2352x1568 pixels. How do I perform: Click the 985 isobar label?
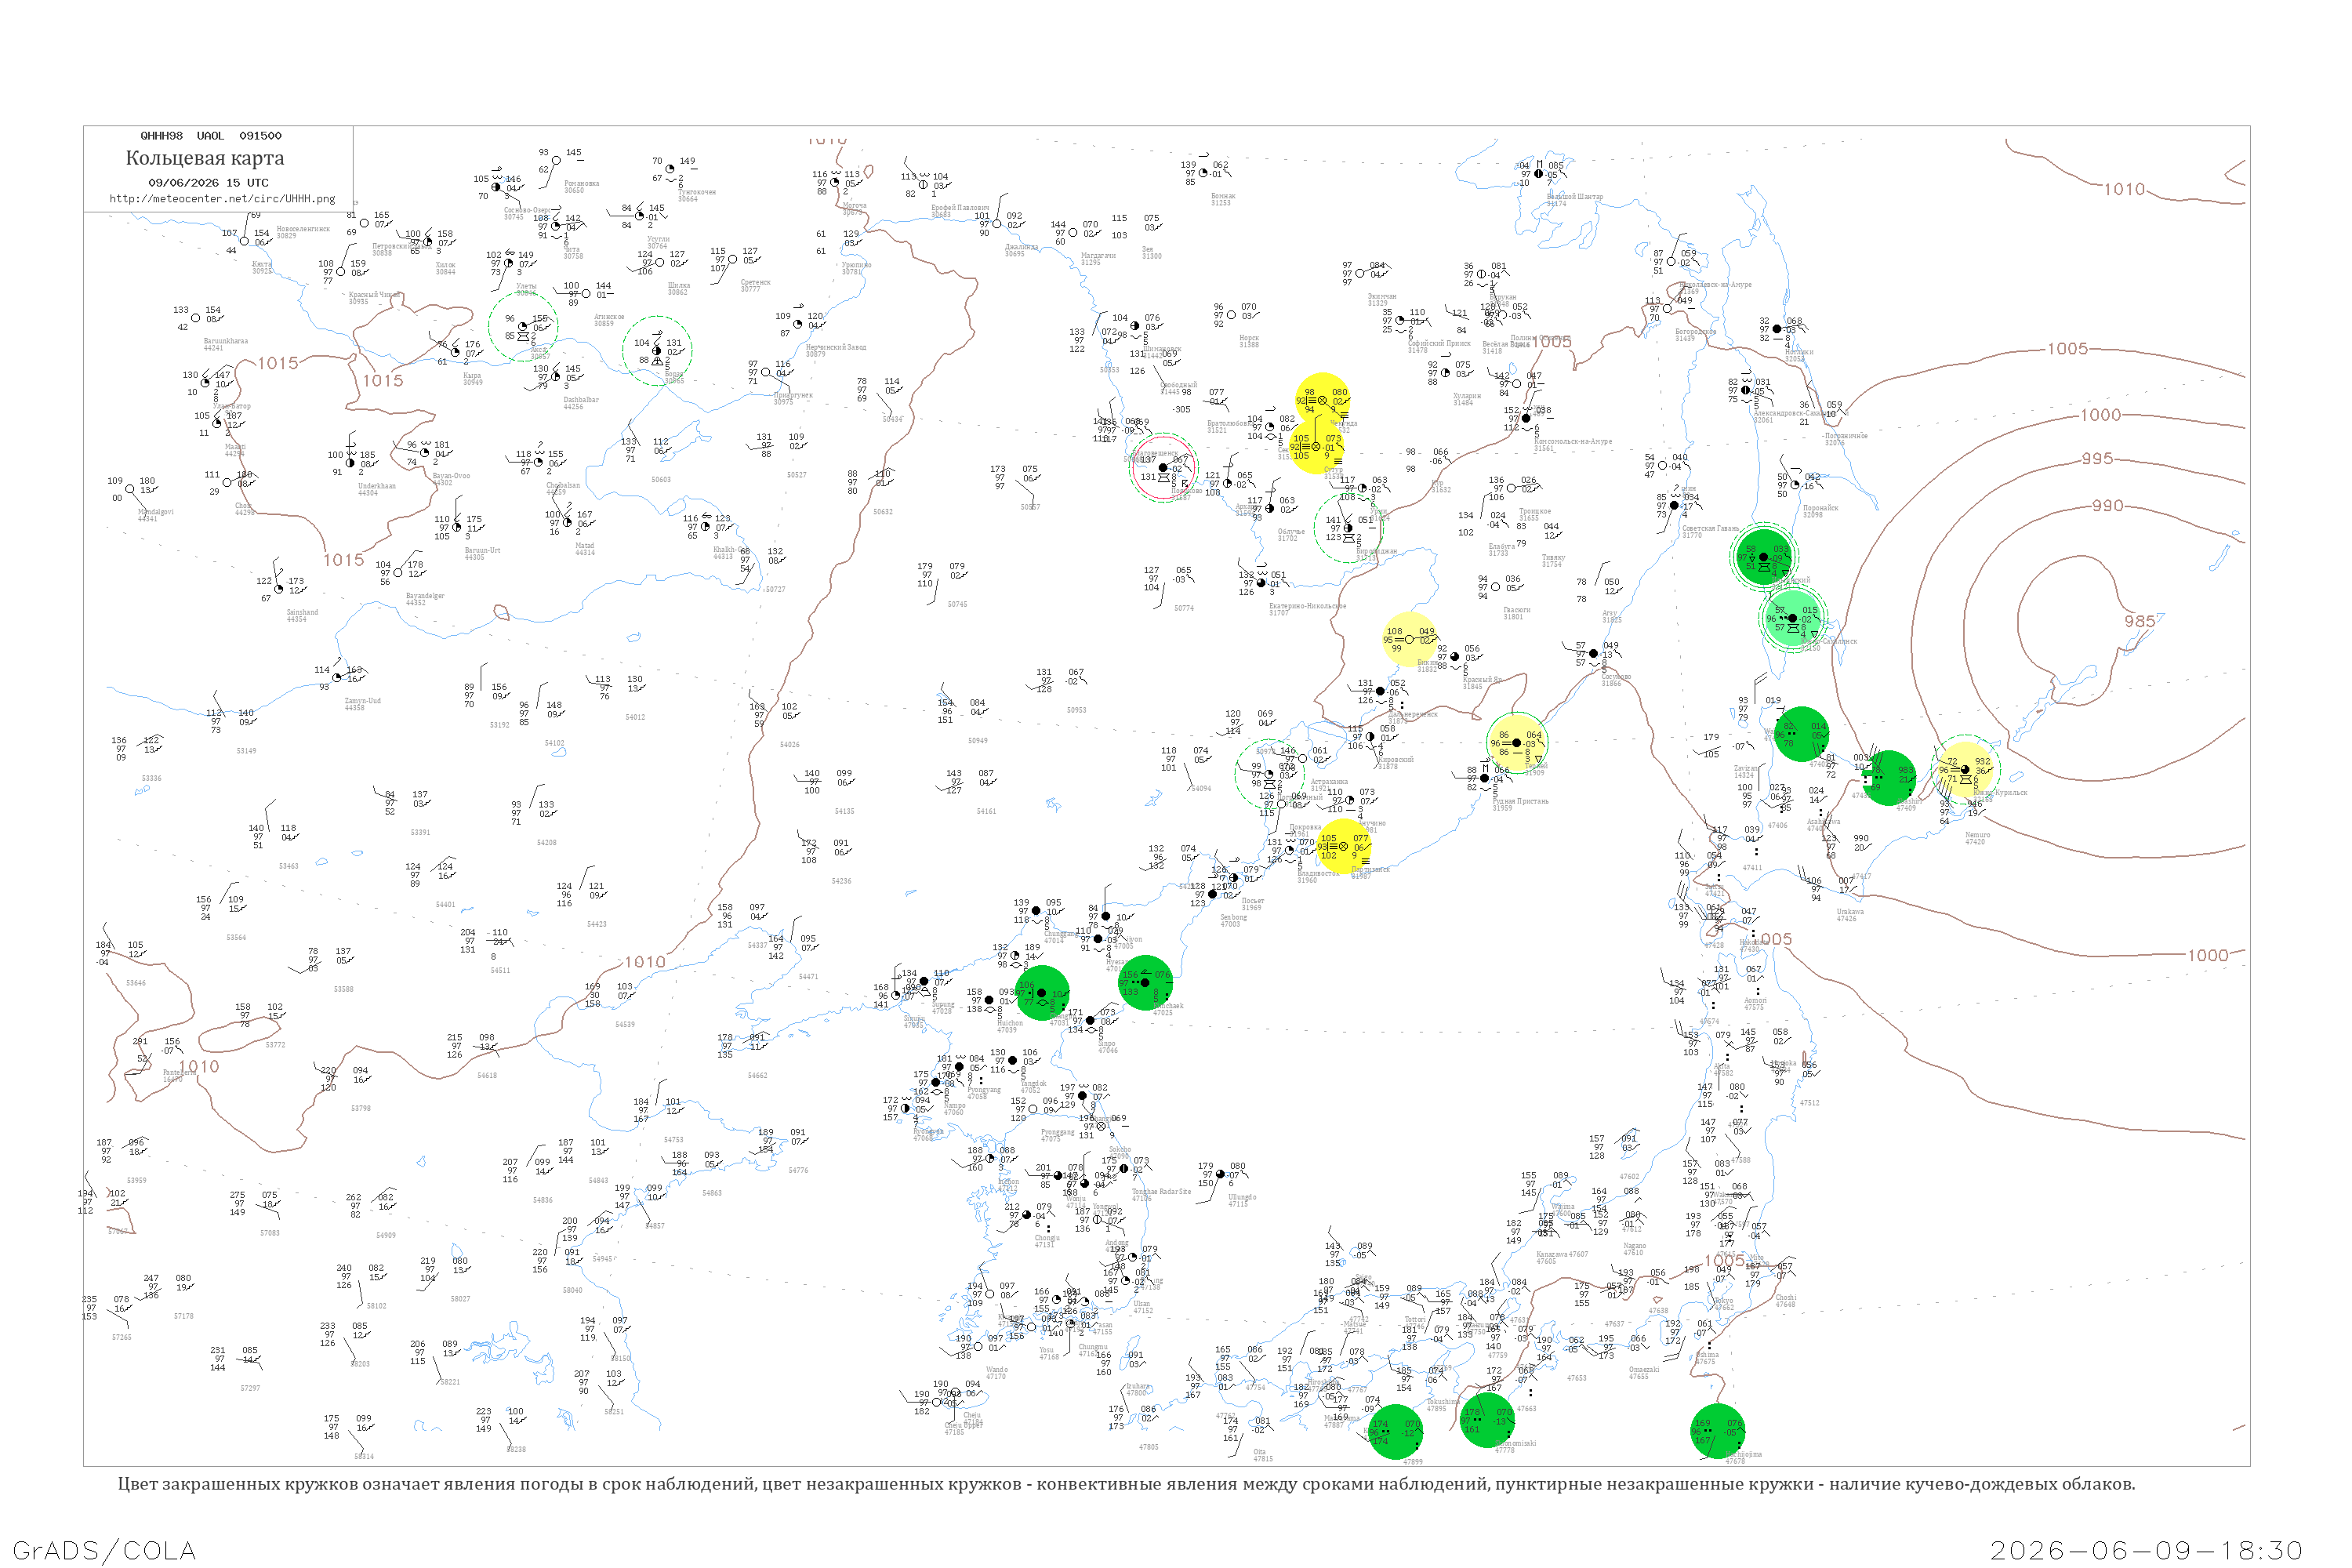2139,621
